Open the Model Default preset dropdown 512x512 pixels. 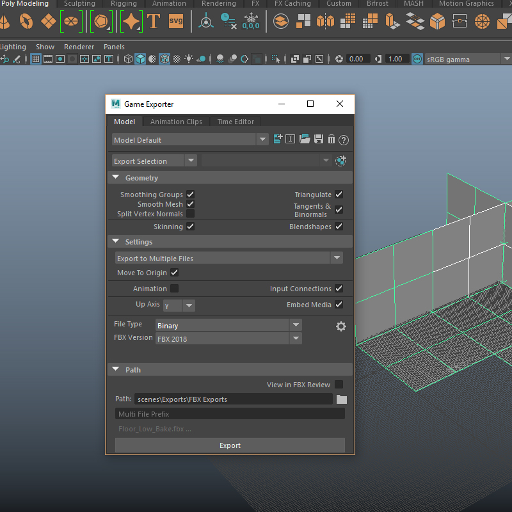262,139
